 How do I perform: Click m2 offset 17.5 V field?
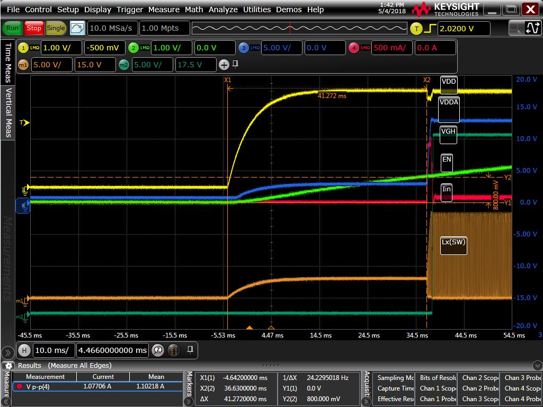pyautogui.click(x=195, y=65)
